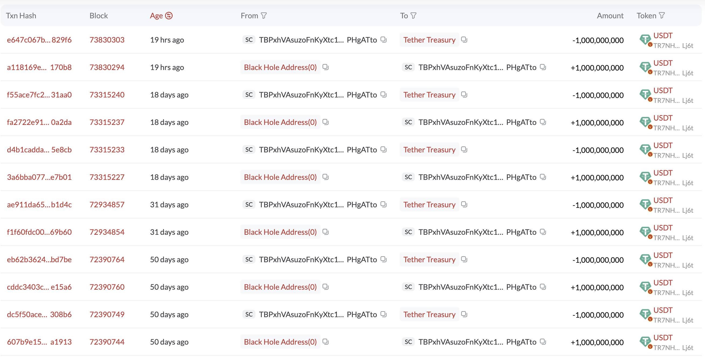The image size is (705, 357).
Task: Open USDT token link in block 72390744 row
Action: (x=663, y=338)
